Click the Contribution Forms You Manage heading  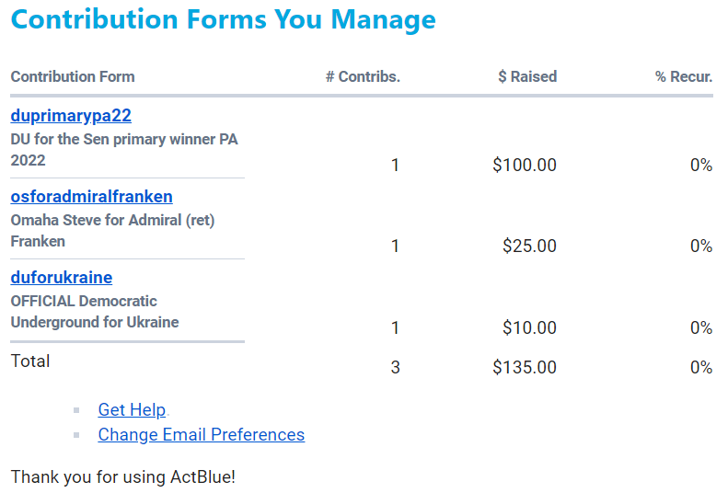[x=224, y=19]
